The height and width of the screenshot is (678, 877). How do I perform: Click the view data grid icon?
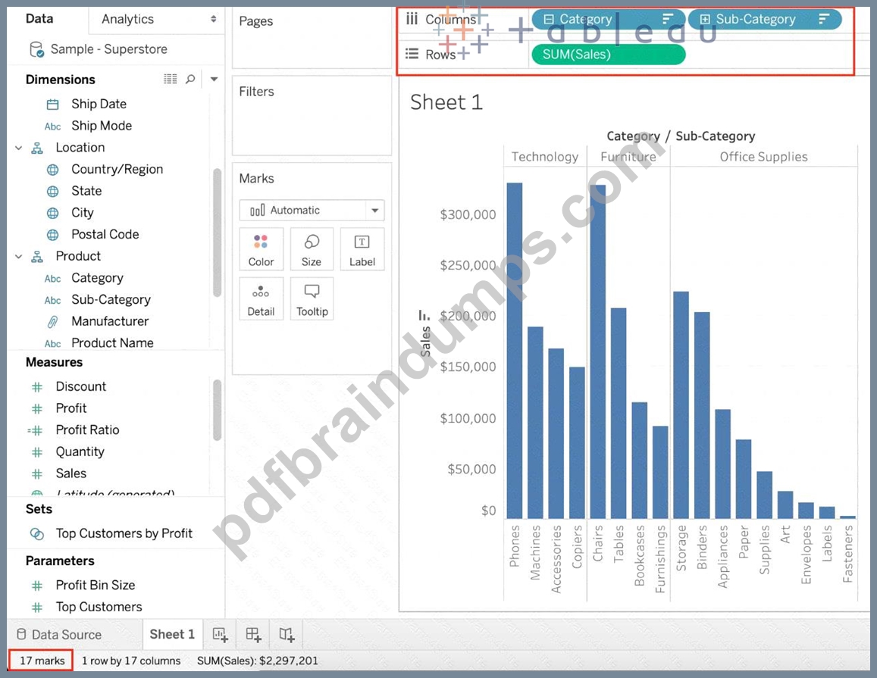pos(170,79)
